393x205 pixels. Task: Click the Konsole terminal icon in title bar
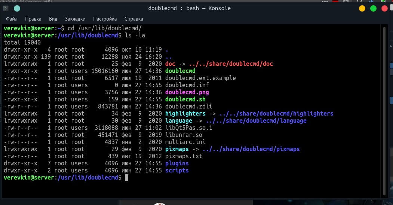pyautogui.click(x=6, y=8)
